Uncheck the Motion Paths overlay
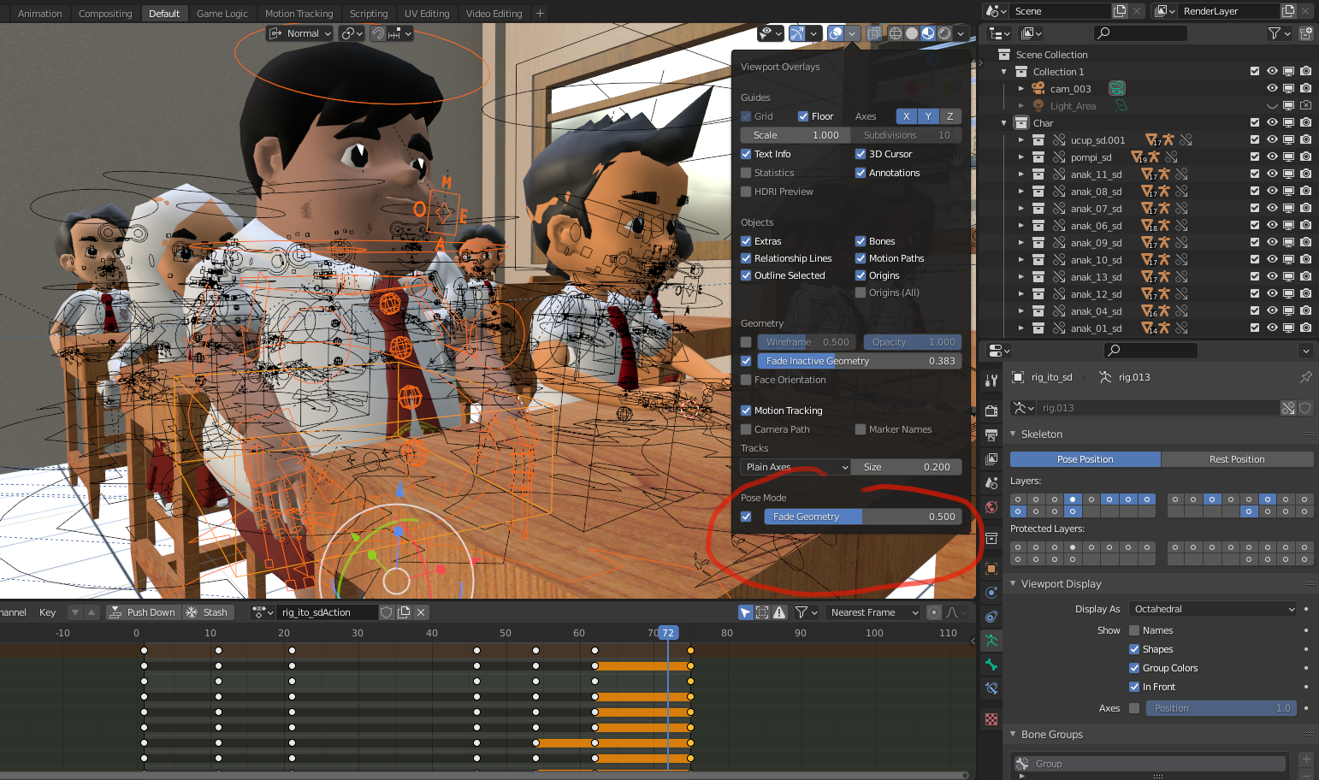The image size is (1319, 780). pyautogui.click(x=861, y=258)
